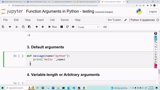Open the cell type Code dropdown
Screen dimensions: 160x90
tap(88, 27)
